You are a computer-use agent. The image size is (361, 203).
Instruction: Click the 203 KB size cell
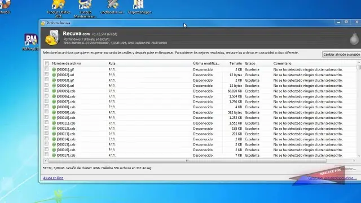237,134
